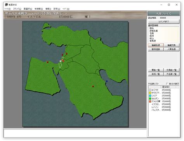Image resolution: width=184 pixels, height=141 pixels.
Task: Click the app flag icon in title bar
Action: 7,5
